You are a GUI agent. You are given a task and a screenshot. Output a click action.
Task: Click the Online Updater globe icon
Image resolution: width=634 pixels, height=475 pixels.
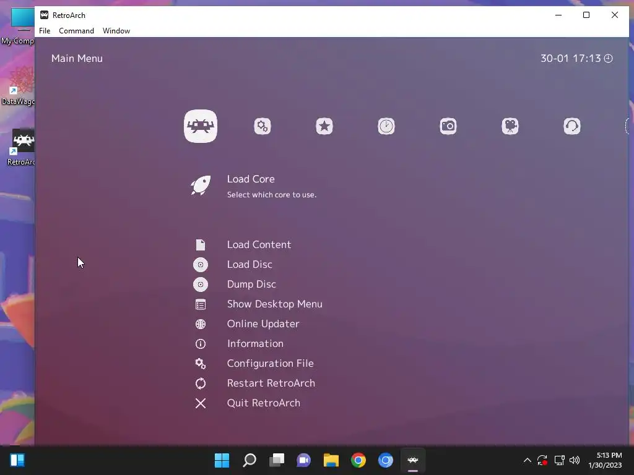(201, 324)
